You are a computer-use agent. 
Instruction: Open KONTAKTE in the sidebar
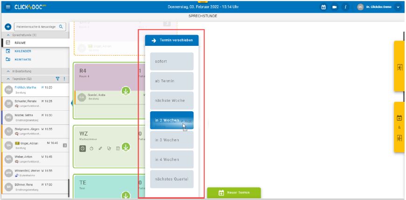click(23, 59)
